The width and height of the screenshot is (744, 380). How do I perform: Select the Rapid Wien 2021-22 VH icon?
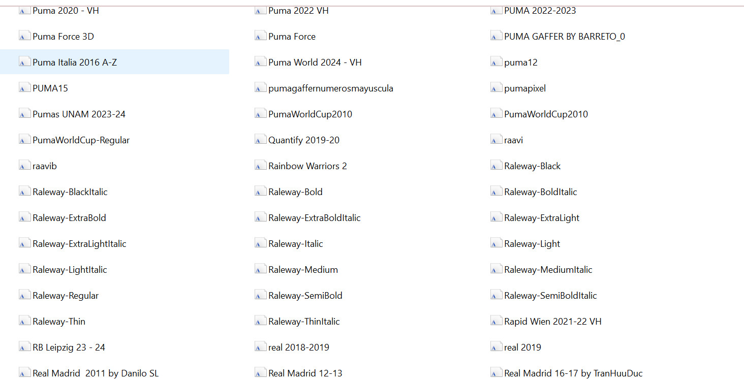pos(496,321)
